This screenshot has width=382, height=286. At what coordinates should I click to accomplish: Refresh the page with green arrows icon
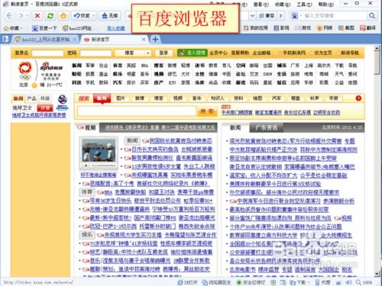(50, 16)
